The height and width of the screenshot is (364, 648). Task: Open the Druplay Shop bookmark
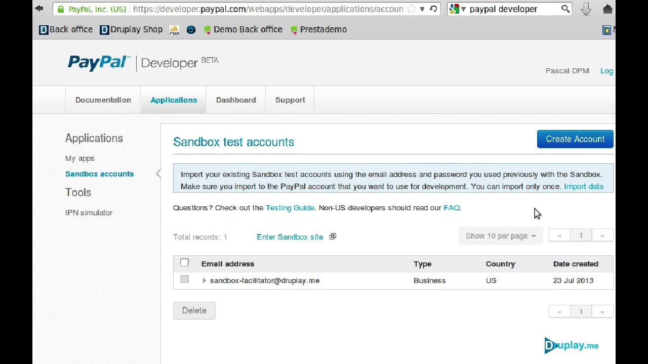[x=131, y=29]
